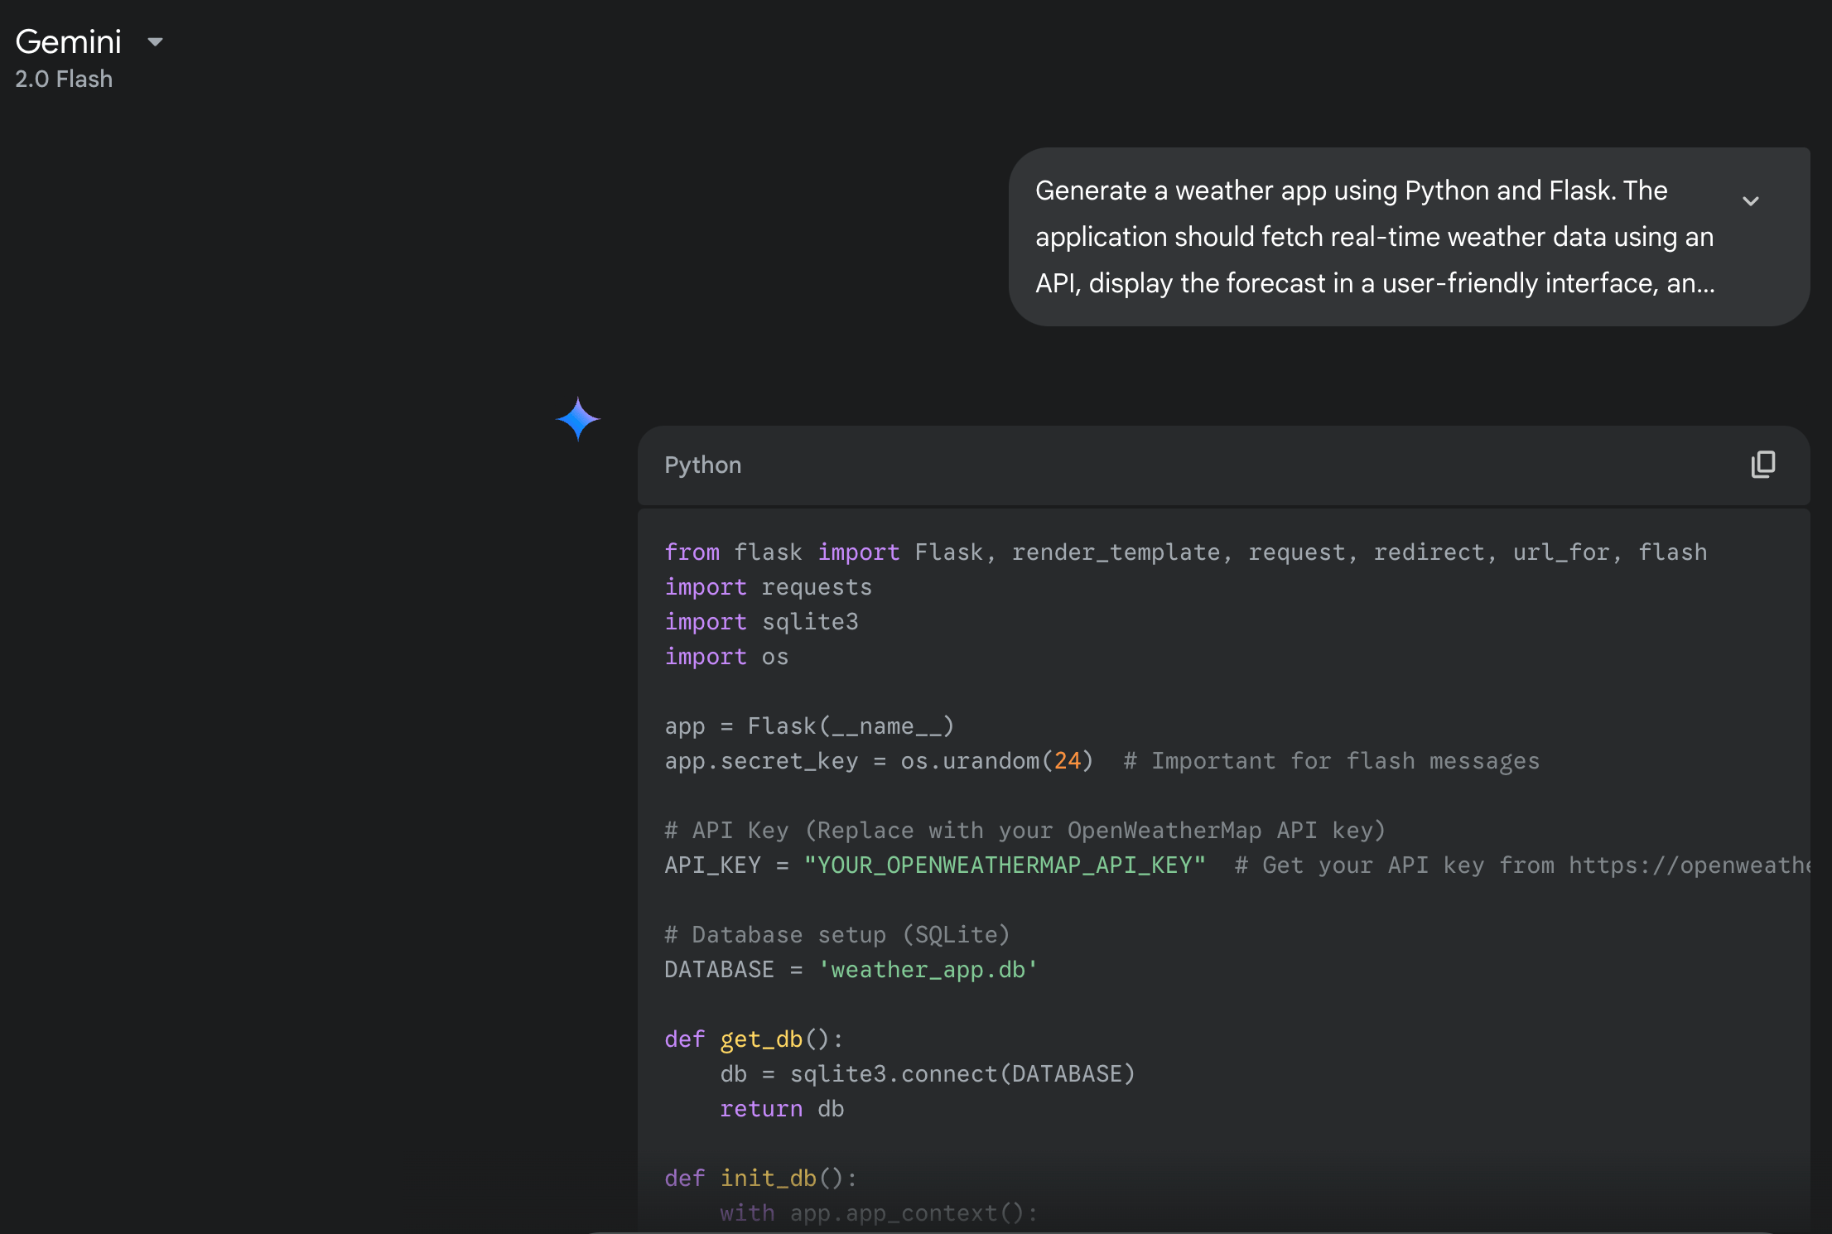Click the number 24 in os.urandom

(1067, 760)
